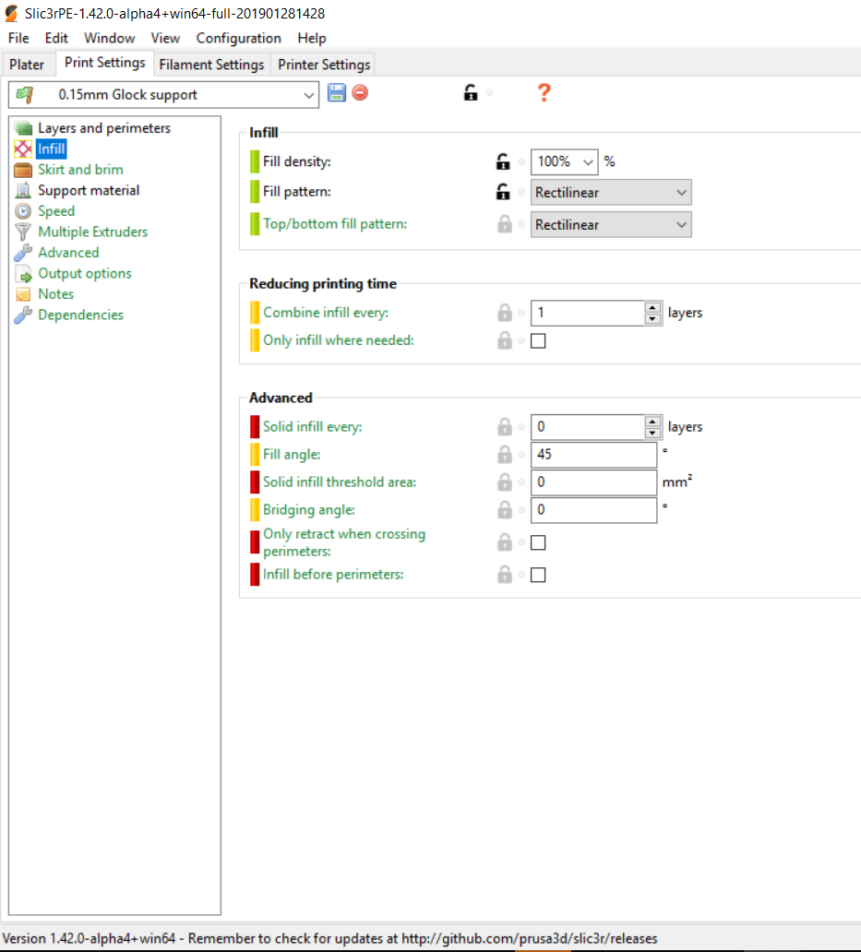Click the unlocked padlock beside Fill density
Viewport: 861px width, 952px height.
(x=503, y=162)
